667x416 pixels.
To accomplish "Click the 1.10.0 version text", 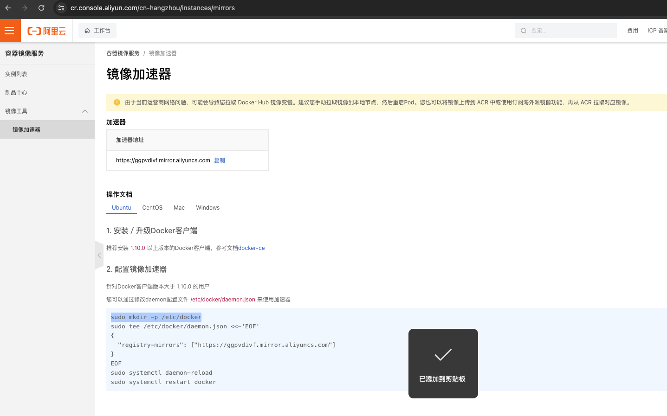I will coord(138,248).
